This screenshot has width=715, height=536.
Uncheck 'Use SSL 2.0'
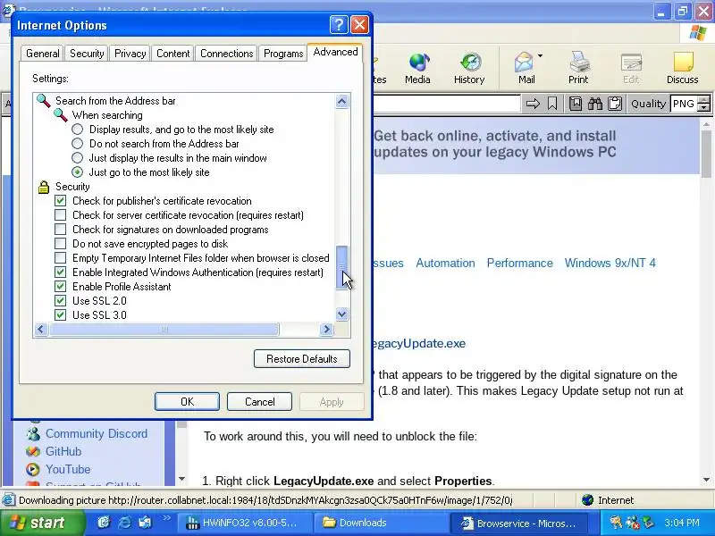click(60, 301)
